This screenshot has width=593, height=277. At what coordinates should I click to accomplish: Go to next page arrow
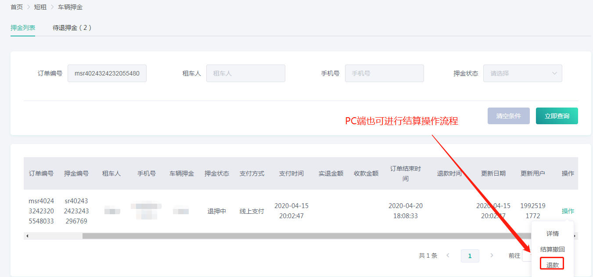tap(492, 255)
